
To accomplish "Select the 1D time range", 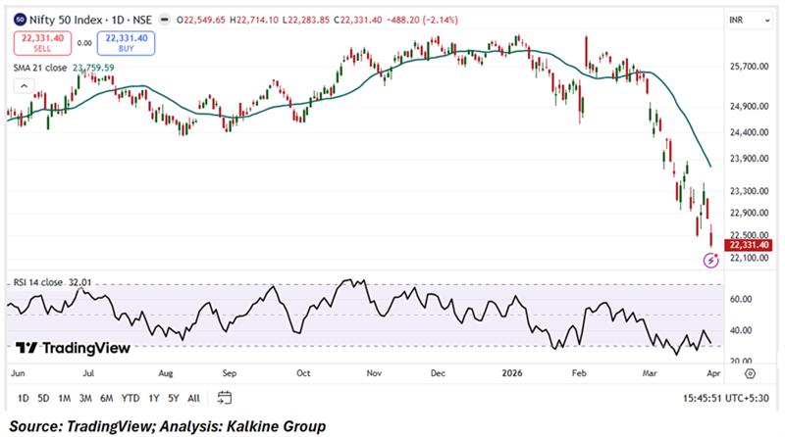I will tap(24, 398).
